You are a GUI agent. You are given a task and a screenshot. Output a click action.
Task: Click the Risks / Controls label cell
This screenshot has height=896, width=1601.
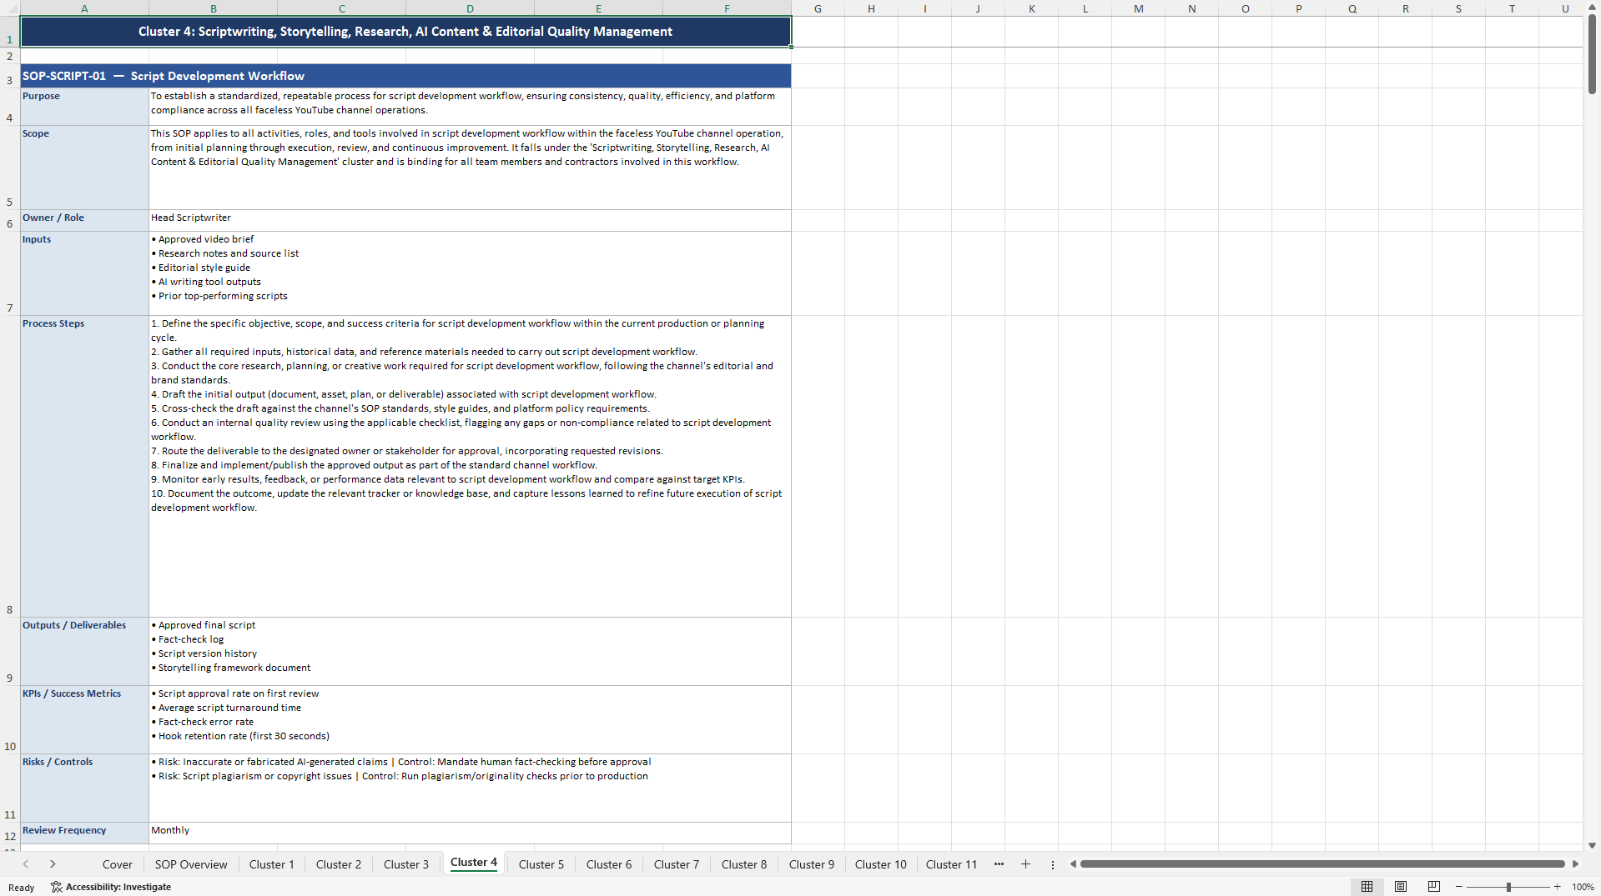pos(84,788)
